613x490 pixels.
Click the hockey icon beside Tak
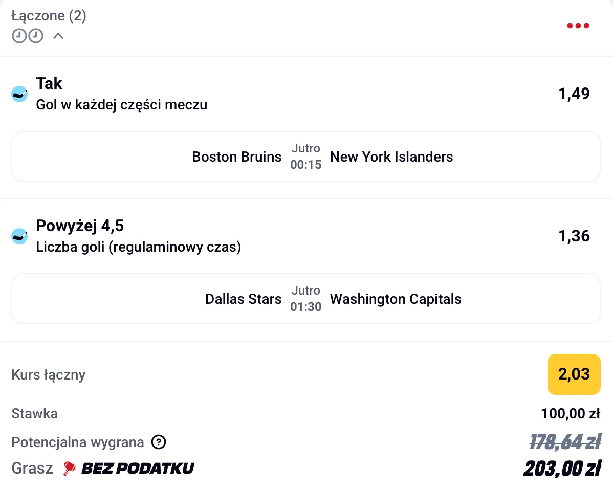(19, 94)
